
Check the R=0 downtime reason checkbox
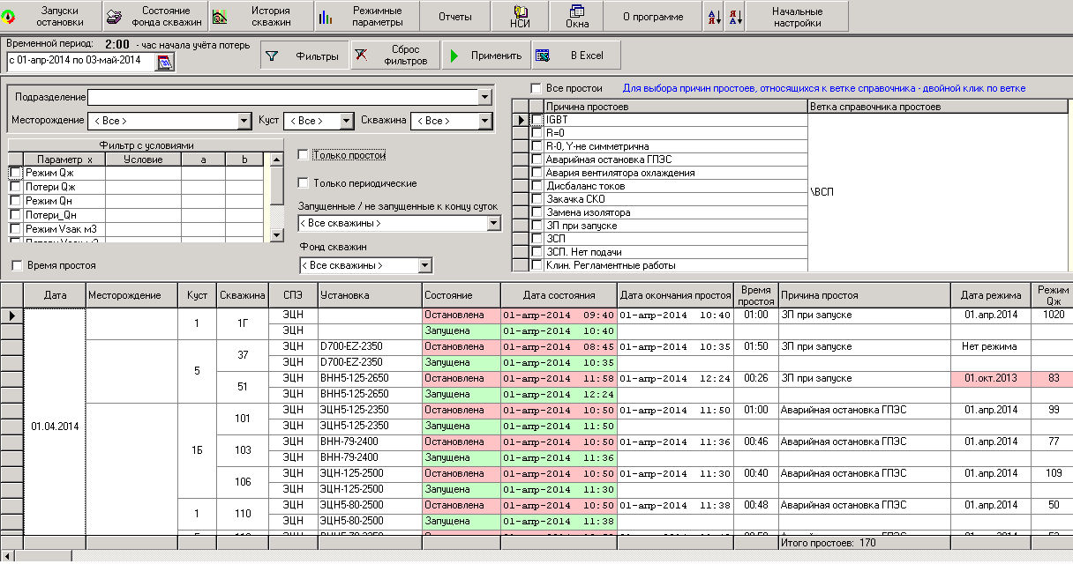point(537,133)
